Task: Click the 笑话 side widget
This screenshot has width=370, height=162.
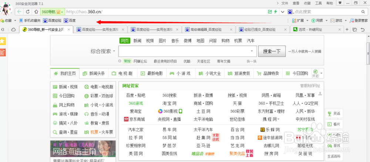Action: pyautogui.click(x=334, y=113)
